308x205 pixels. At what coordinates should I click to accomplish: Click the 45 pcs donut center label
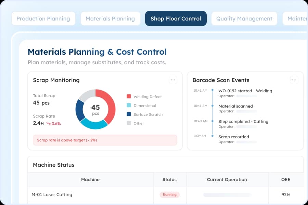click(x=95, y=109)
